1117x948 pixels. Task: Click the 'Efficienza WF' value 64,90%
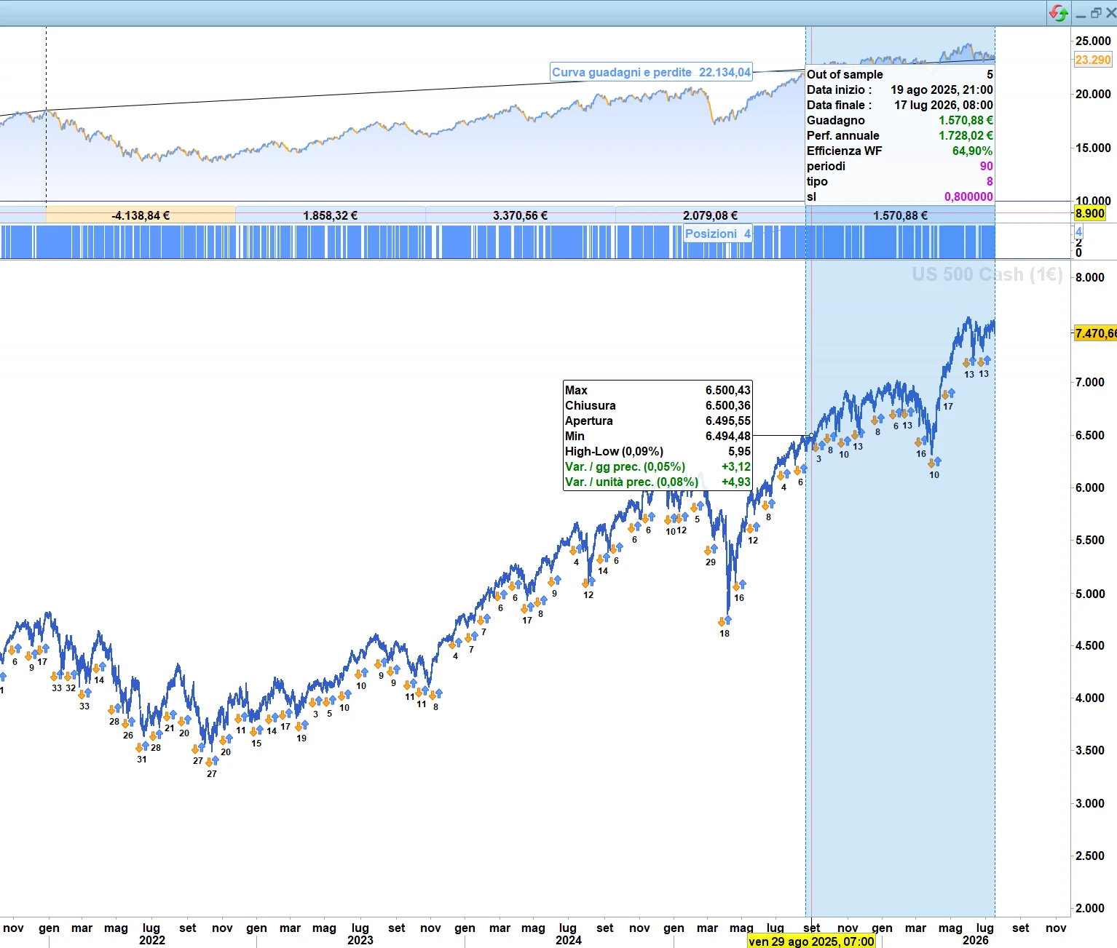(x=972, y=151)
